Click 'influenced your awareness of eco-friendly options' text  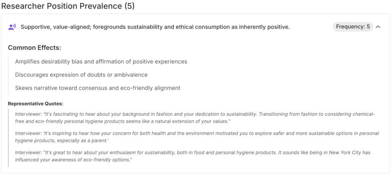pyautogui.click(x=73, y=159)
